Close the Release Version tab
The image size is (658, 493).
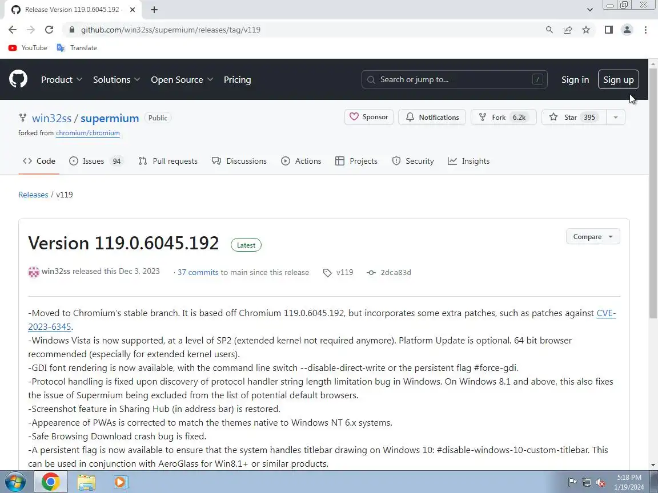point(132,10)
